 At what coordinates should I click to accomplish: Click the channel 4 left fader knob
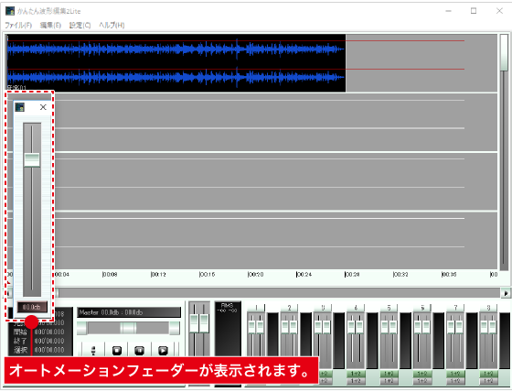(x=351, y=327)
